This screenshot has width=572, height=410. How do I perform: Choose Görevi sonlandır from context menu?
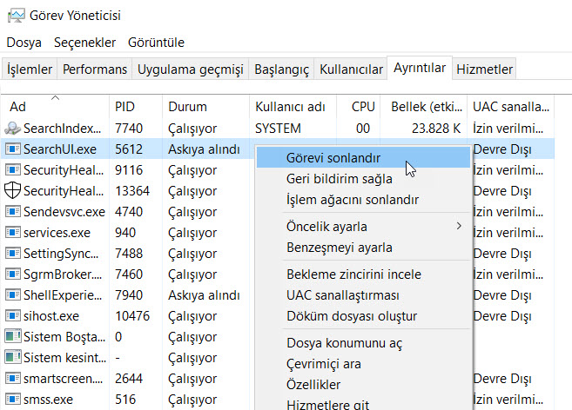point(363,158)
